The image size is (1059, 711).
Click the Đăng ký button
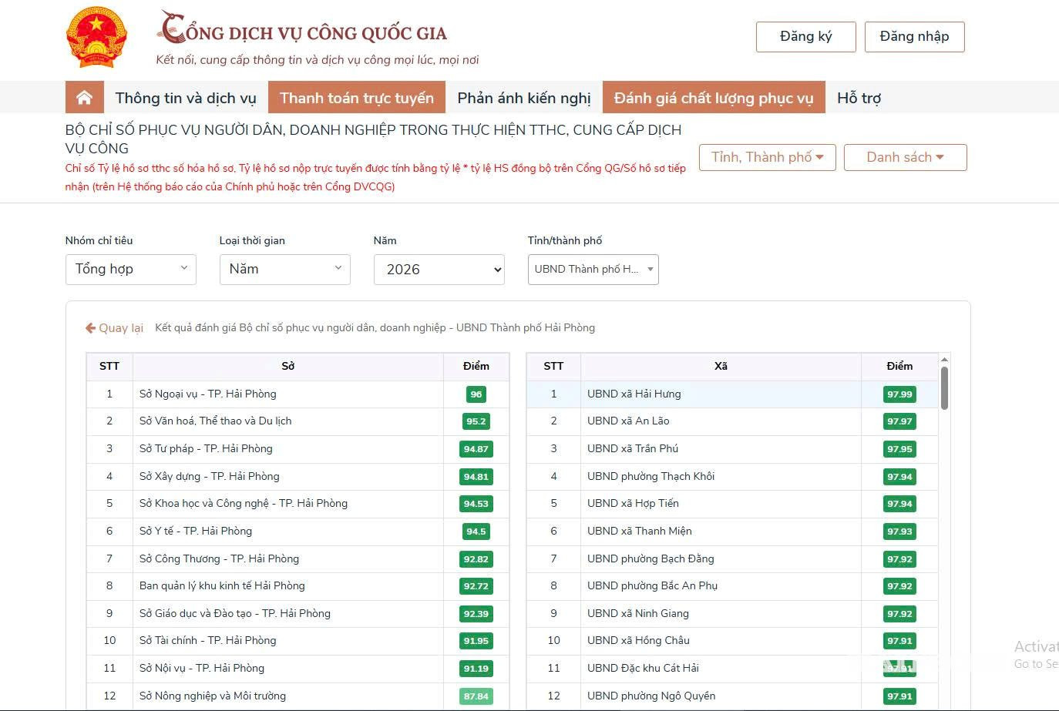[806, 37]
